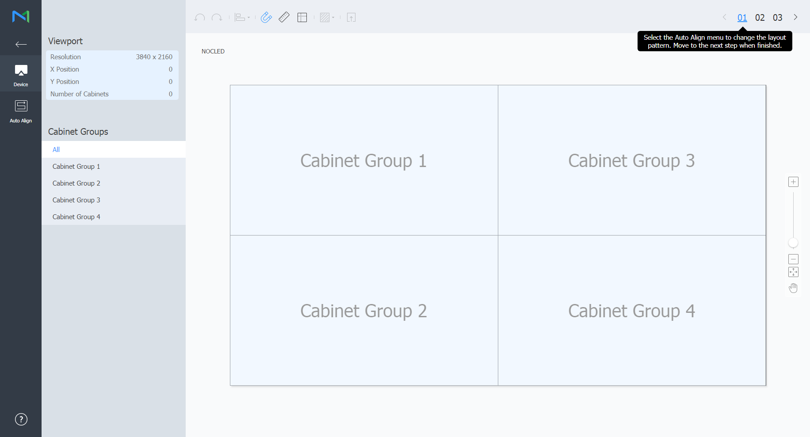Viewport: 810px width, 437px height.
Task: Open the help question mark icon
Action: pos(21,419)
